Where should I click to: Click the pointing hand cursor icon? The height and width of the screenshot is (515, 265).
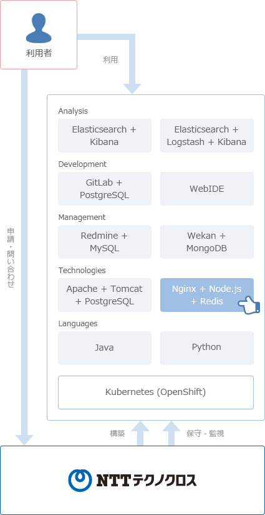coord(249,305)
